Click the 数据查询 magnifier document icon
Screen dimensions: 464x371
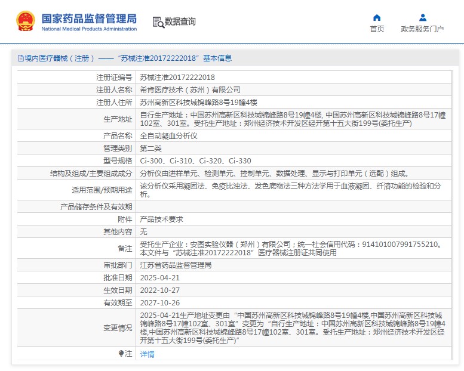click(x=158, y=22)
